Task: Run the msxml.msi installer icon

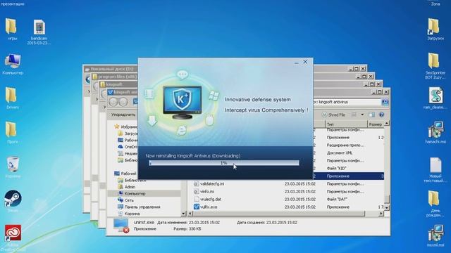Action: click(435, 236)
